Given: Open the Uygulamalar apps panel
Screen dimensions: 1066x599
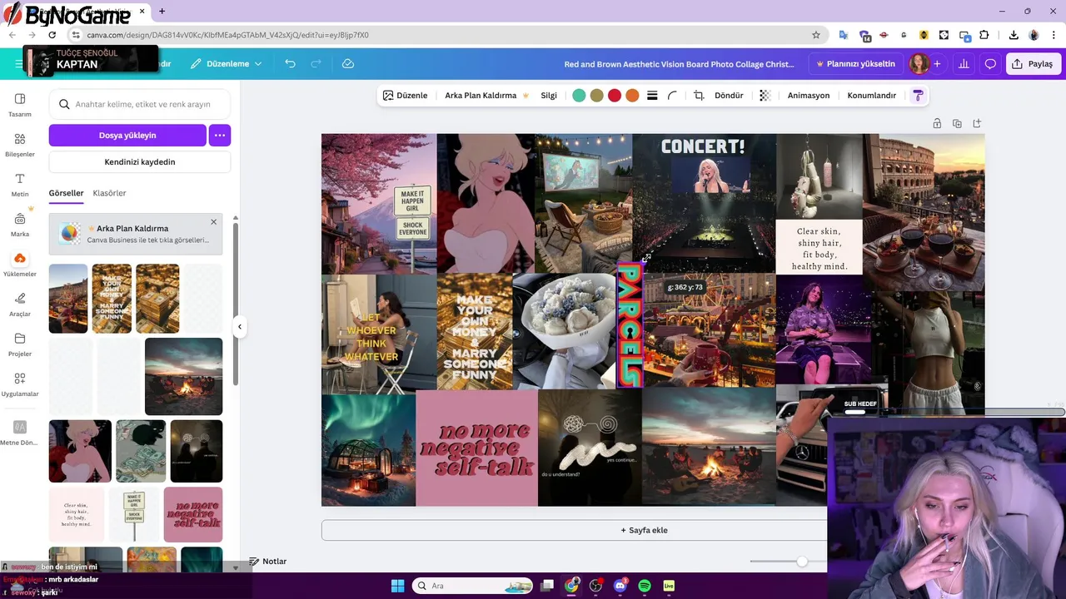Looking at the screenshot, I should click(x=20, y=384).
